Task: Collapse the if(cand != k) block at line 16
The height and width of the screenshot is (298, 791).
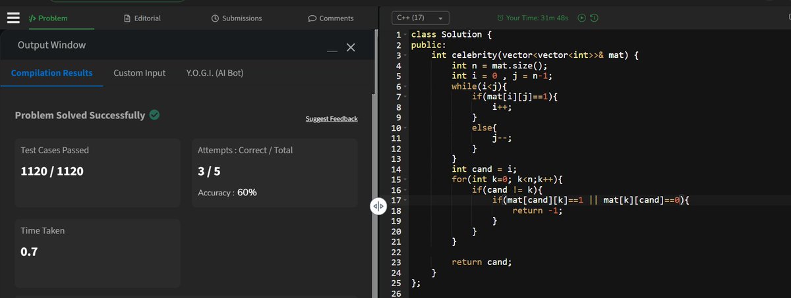Action: [406, 190]
